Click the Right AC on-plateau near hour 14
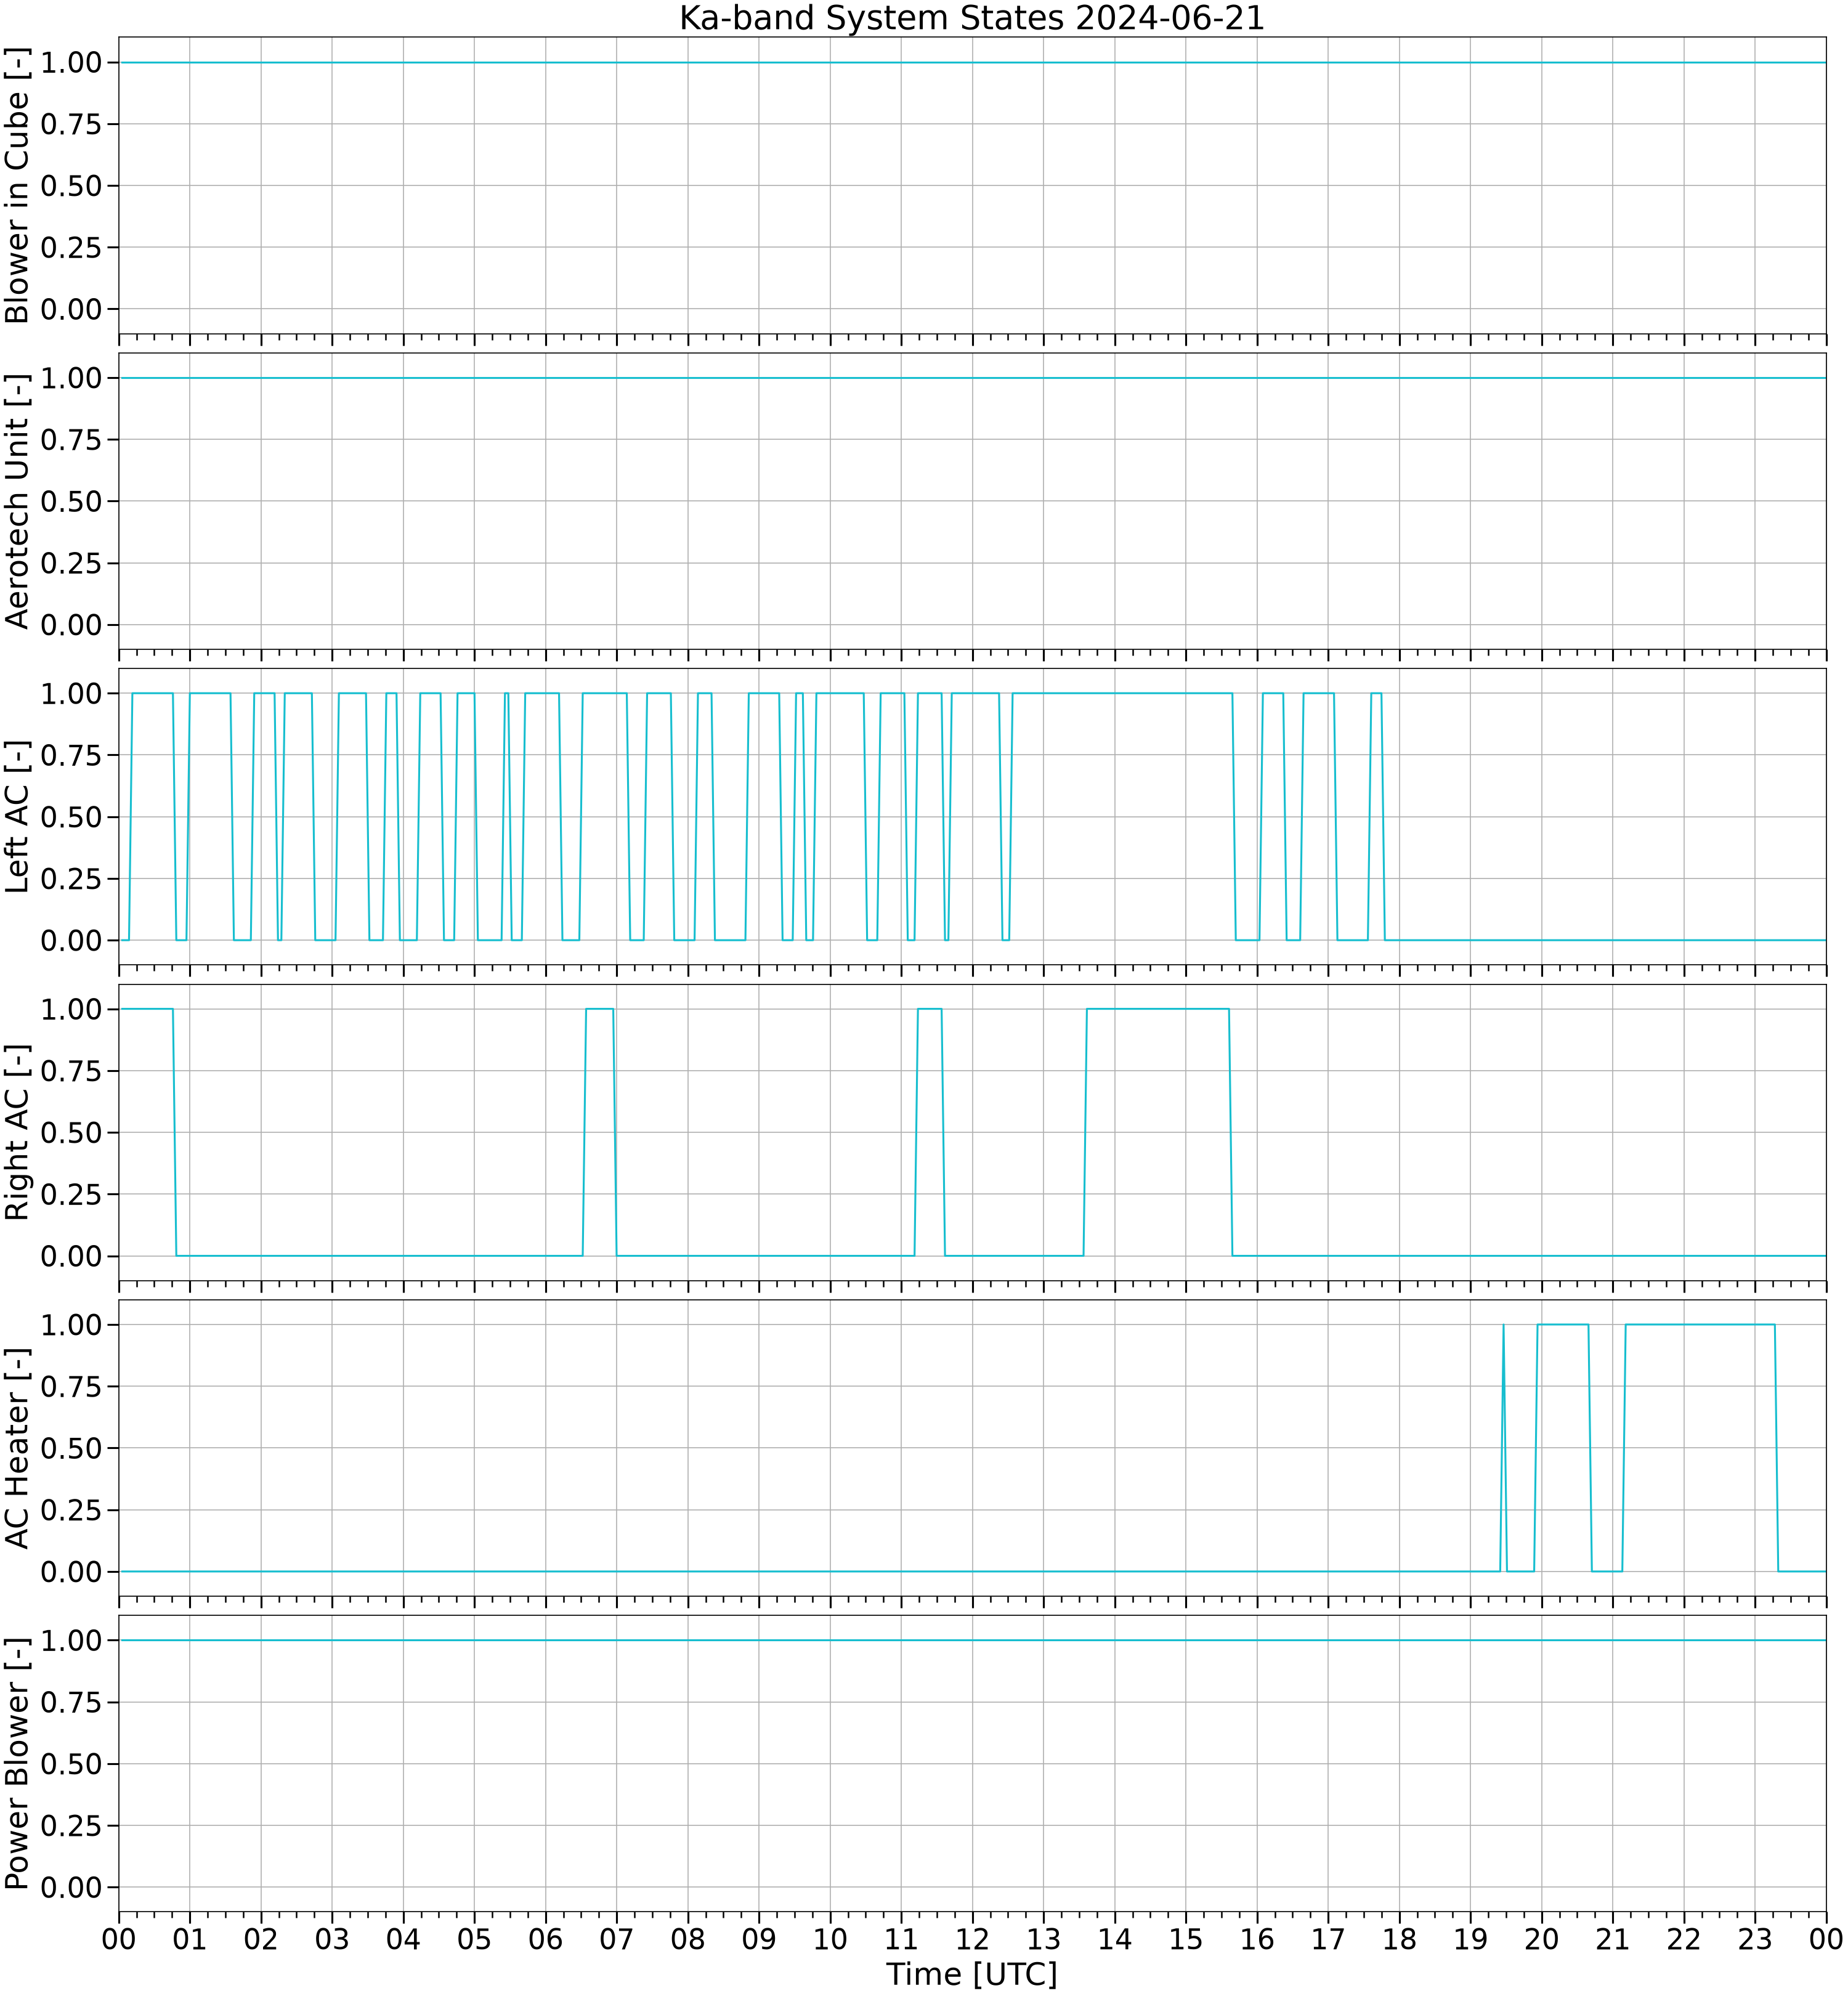 [x=1158, y=1009]
